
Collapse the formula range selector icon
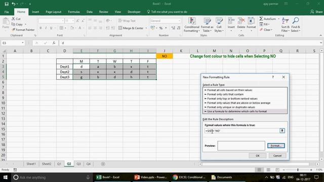click(x=282, y=130)
